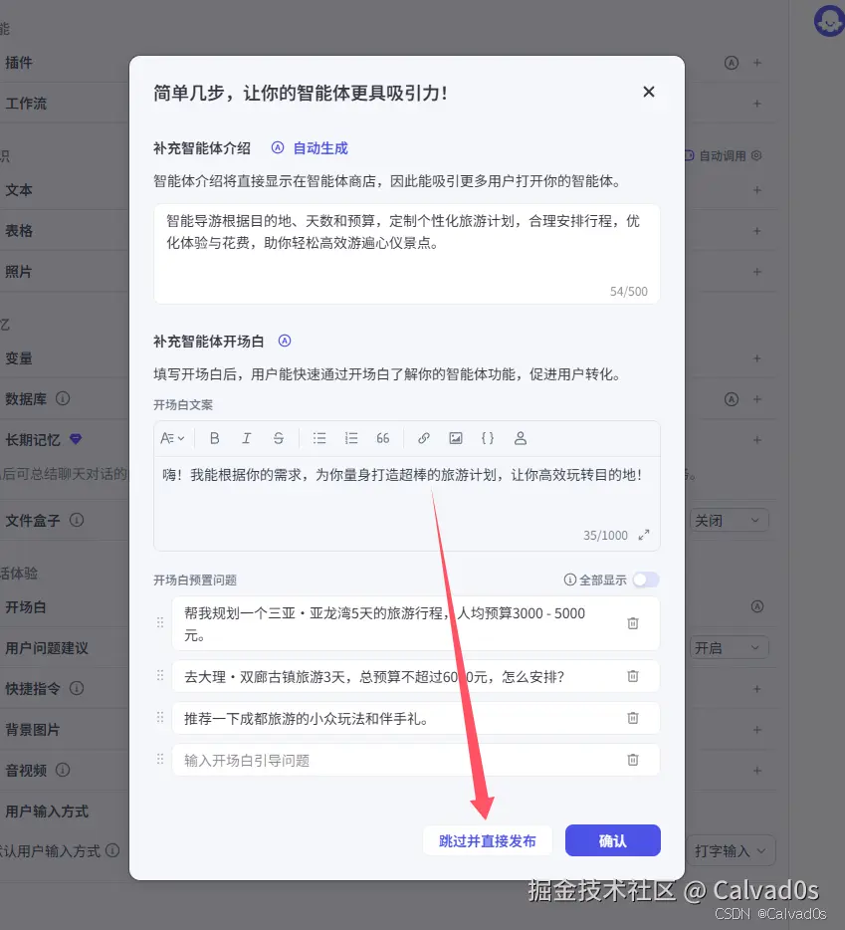Click the info icon next to 数据库
The width and height of the screenshot is (845, 930).
(63, 398)
